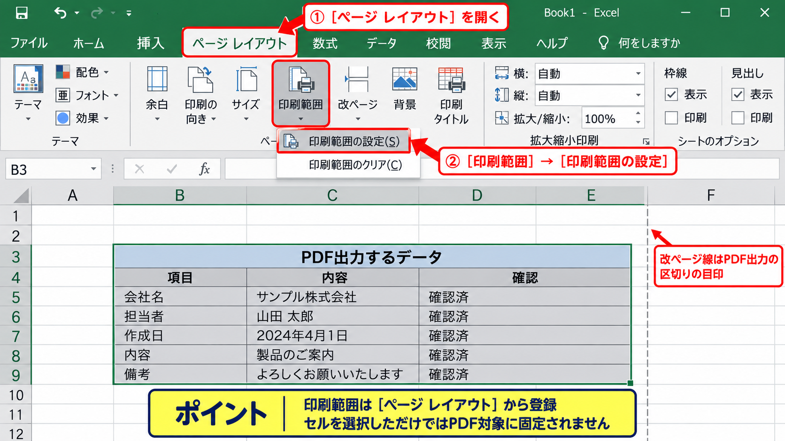
Task: Click the 100% scale input field
Action: (607, 119)
